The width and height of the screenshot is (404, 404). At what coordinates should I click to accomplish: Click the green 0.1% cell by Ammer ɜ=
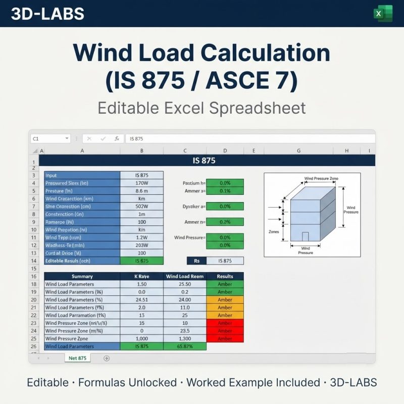225,191
